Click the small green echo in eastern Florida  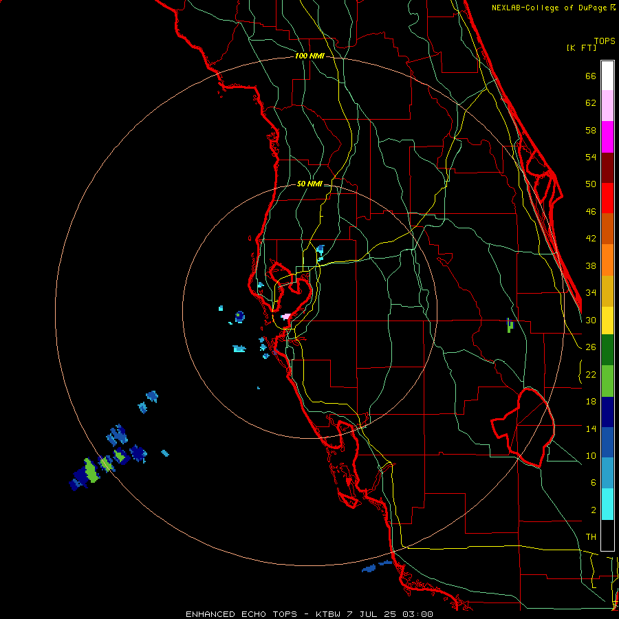pyautogui.click(x=510, y=326)
